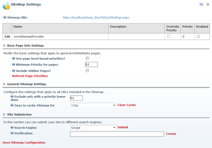
Task: Open Days to cache Sitemap dropdown
Action: coord(93,105)
